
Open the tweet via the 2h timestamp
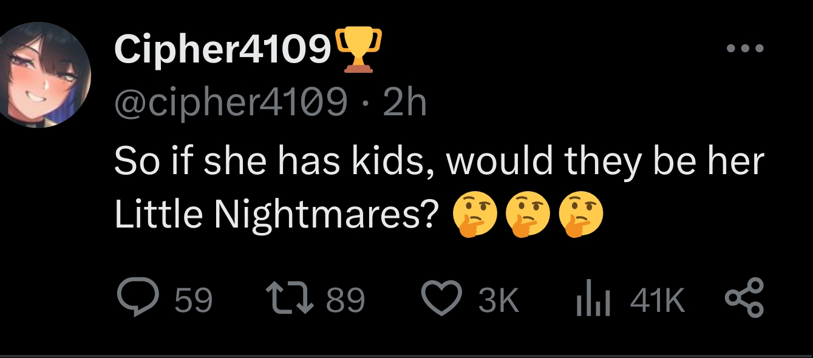(x=406, y=104)
